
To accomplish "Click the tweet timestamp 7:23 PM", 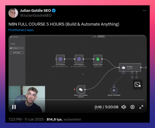I will click(15, 119).
